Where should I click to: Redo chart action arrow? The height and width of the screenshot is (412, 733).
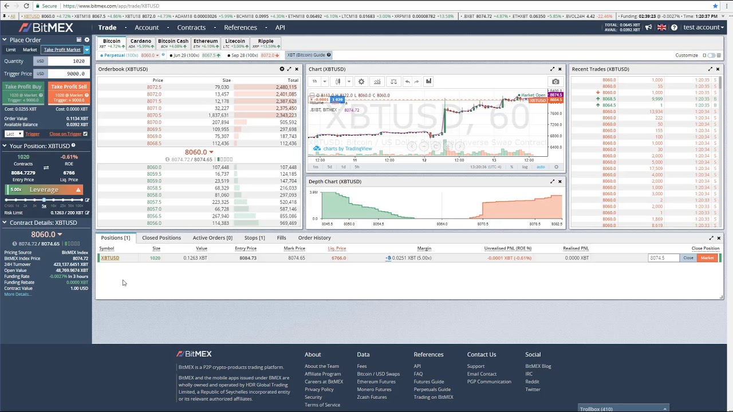click(x=416, y=82)
